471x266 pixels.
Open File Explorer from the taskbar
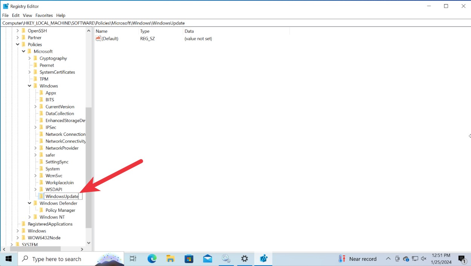pos(170,259)
